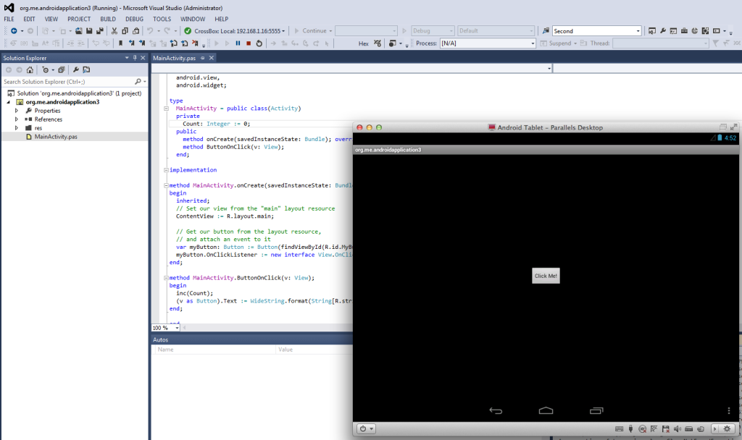The image size is (742, 440).
Task: Expand the References node in Solution Explorer
Action: (x=17, y=119)
